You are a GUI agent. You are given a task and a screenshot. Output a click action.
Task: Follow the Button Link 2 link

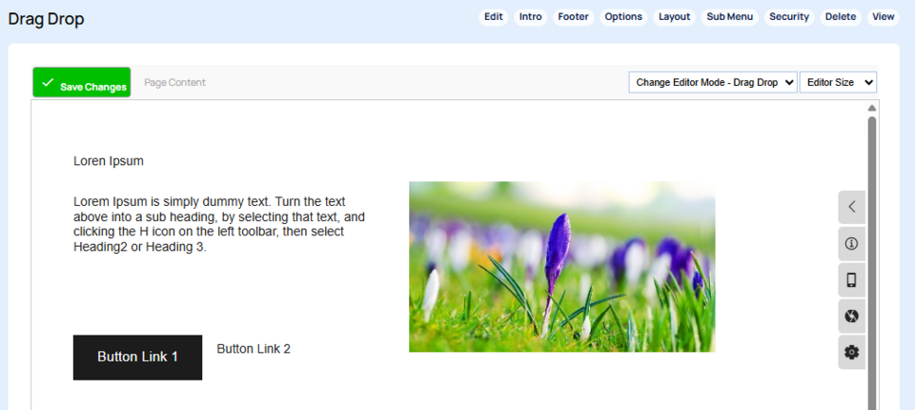tap(254, 349)
